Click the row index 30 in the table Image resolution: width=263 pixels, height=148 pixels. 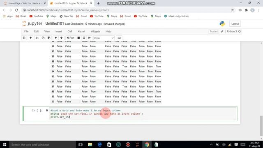pos(53,102)
